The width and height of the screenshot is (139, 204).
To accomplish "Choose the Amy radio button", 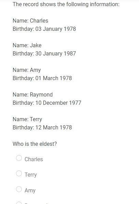I will tap(19, 189).
